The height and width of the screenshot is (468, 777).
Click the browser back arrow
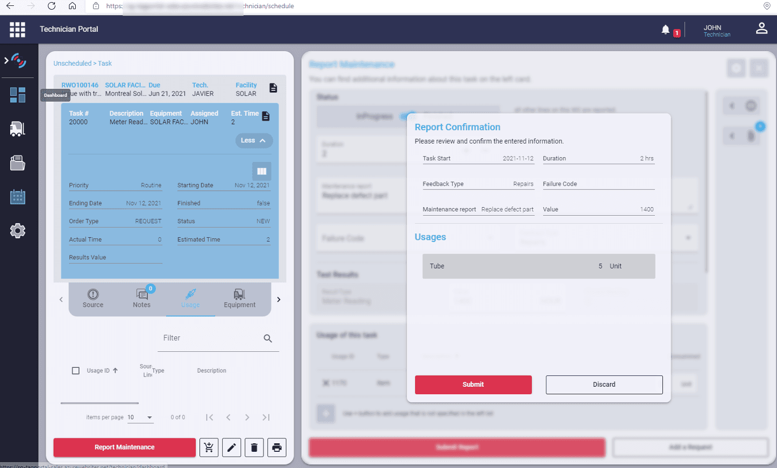click(10, 6)
